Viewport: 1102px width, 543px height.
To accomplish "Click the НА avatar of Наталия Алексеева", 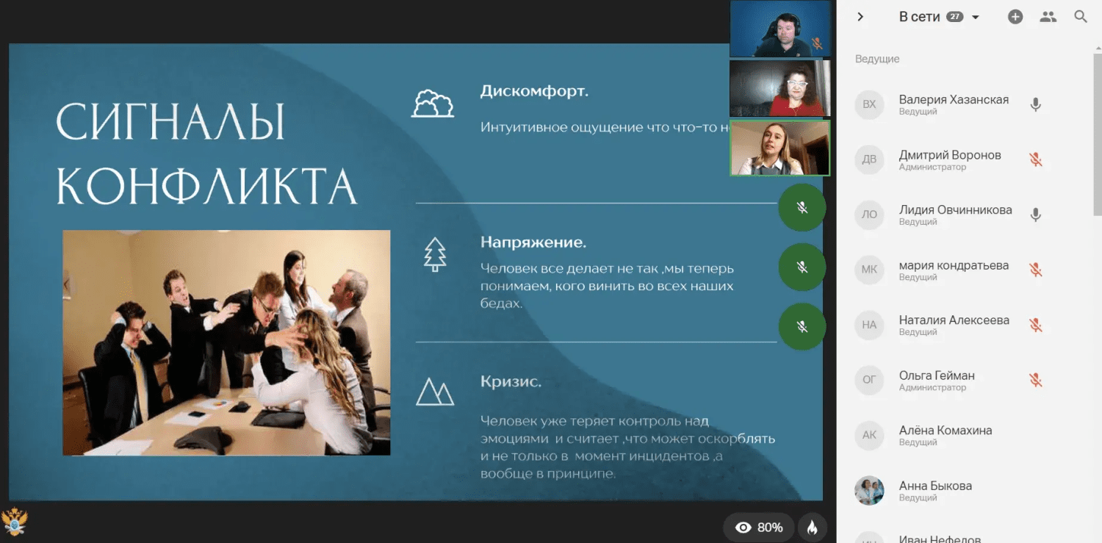I will 869,325.
